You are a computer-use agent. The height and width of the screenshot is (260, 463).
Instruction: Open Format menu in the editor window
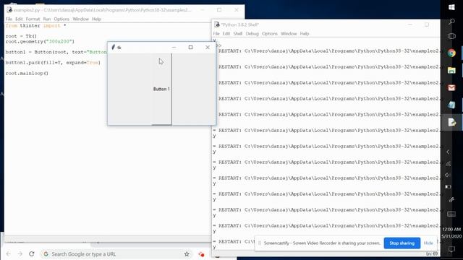pos(33,19)
